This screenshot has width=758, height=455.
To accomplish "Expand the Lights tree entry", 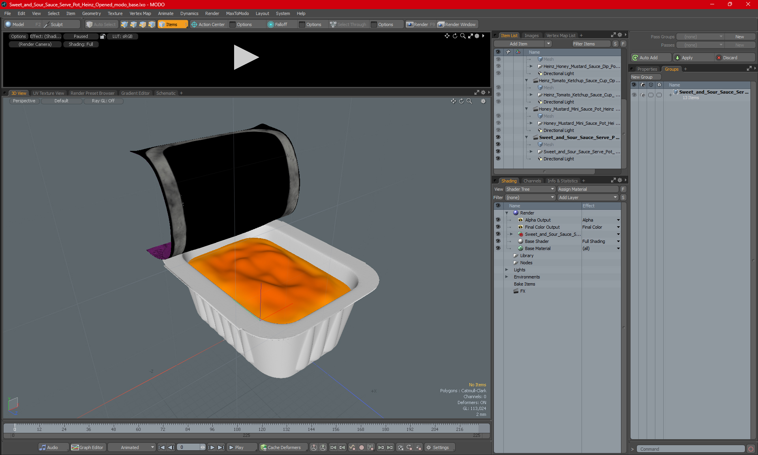I will click(507, 270).
